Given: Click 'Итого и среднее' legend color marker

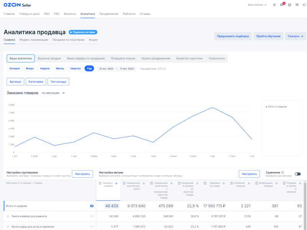Looking at the screenshot, I should 267,107.
